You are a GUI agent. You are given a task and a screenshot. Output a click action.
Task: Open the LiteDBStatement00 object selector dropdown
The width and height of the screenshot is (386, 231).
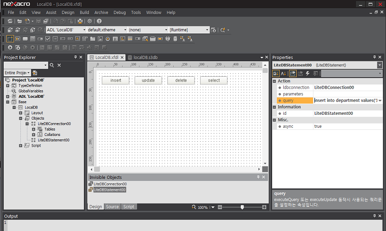380,65
